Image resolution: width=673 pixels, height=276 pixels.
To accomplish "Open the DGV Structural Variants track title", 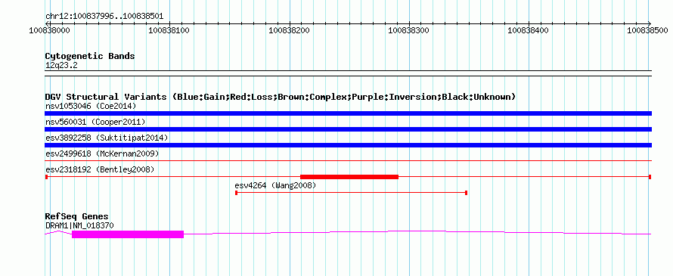I will click(x=281, y=97).
